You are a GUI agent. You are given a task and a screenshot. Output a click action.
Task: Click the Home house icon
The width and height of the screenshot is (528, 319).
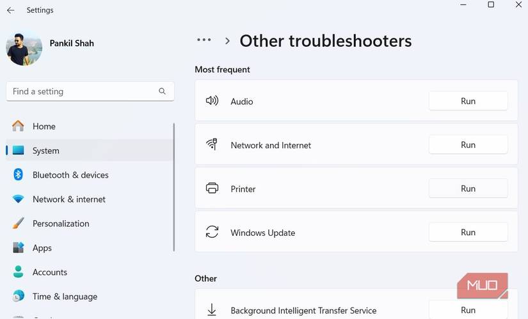[19, 126]
